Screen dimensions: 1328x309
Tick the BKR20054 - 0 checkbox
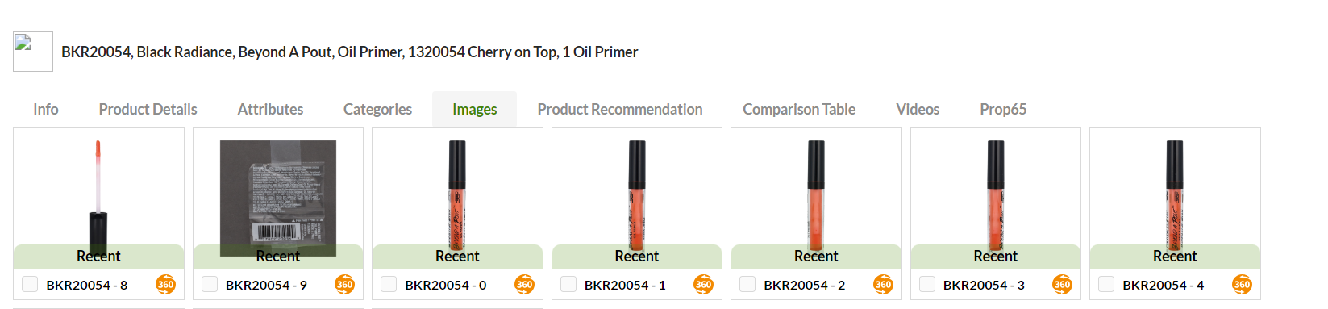(x=389, y=284)
